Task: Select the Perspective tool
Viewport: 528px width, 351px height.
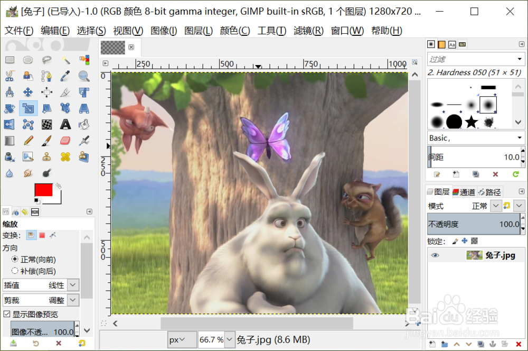Action: click(x=84, y=108)
